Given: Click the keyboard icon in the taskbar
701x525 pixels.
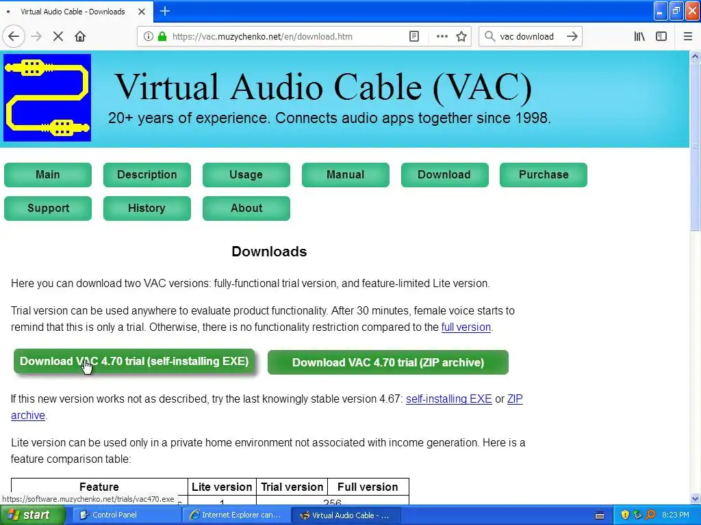Looking at the screenshot, I should tap(600, 515).
